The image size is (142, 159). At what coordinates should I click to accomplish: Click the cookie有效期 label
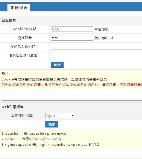[x=24, y=29]
